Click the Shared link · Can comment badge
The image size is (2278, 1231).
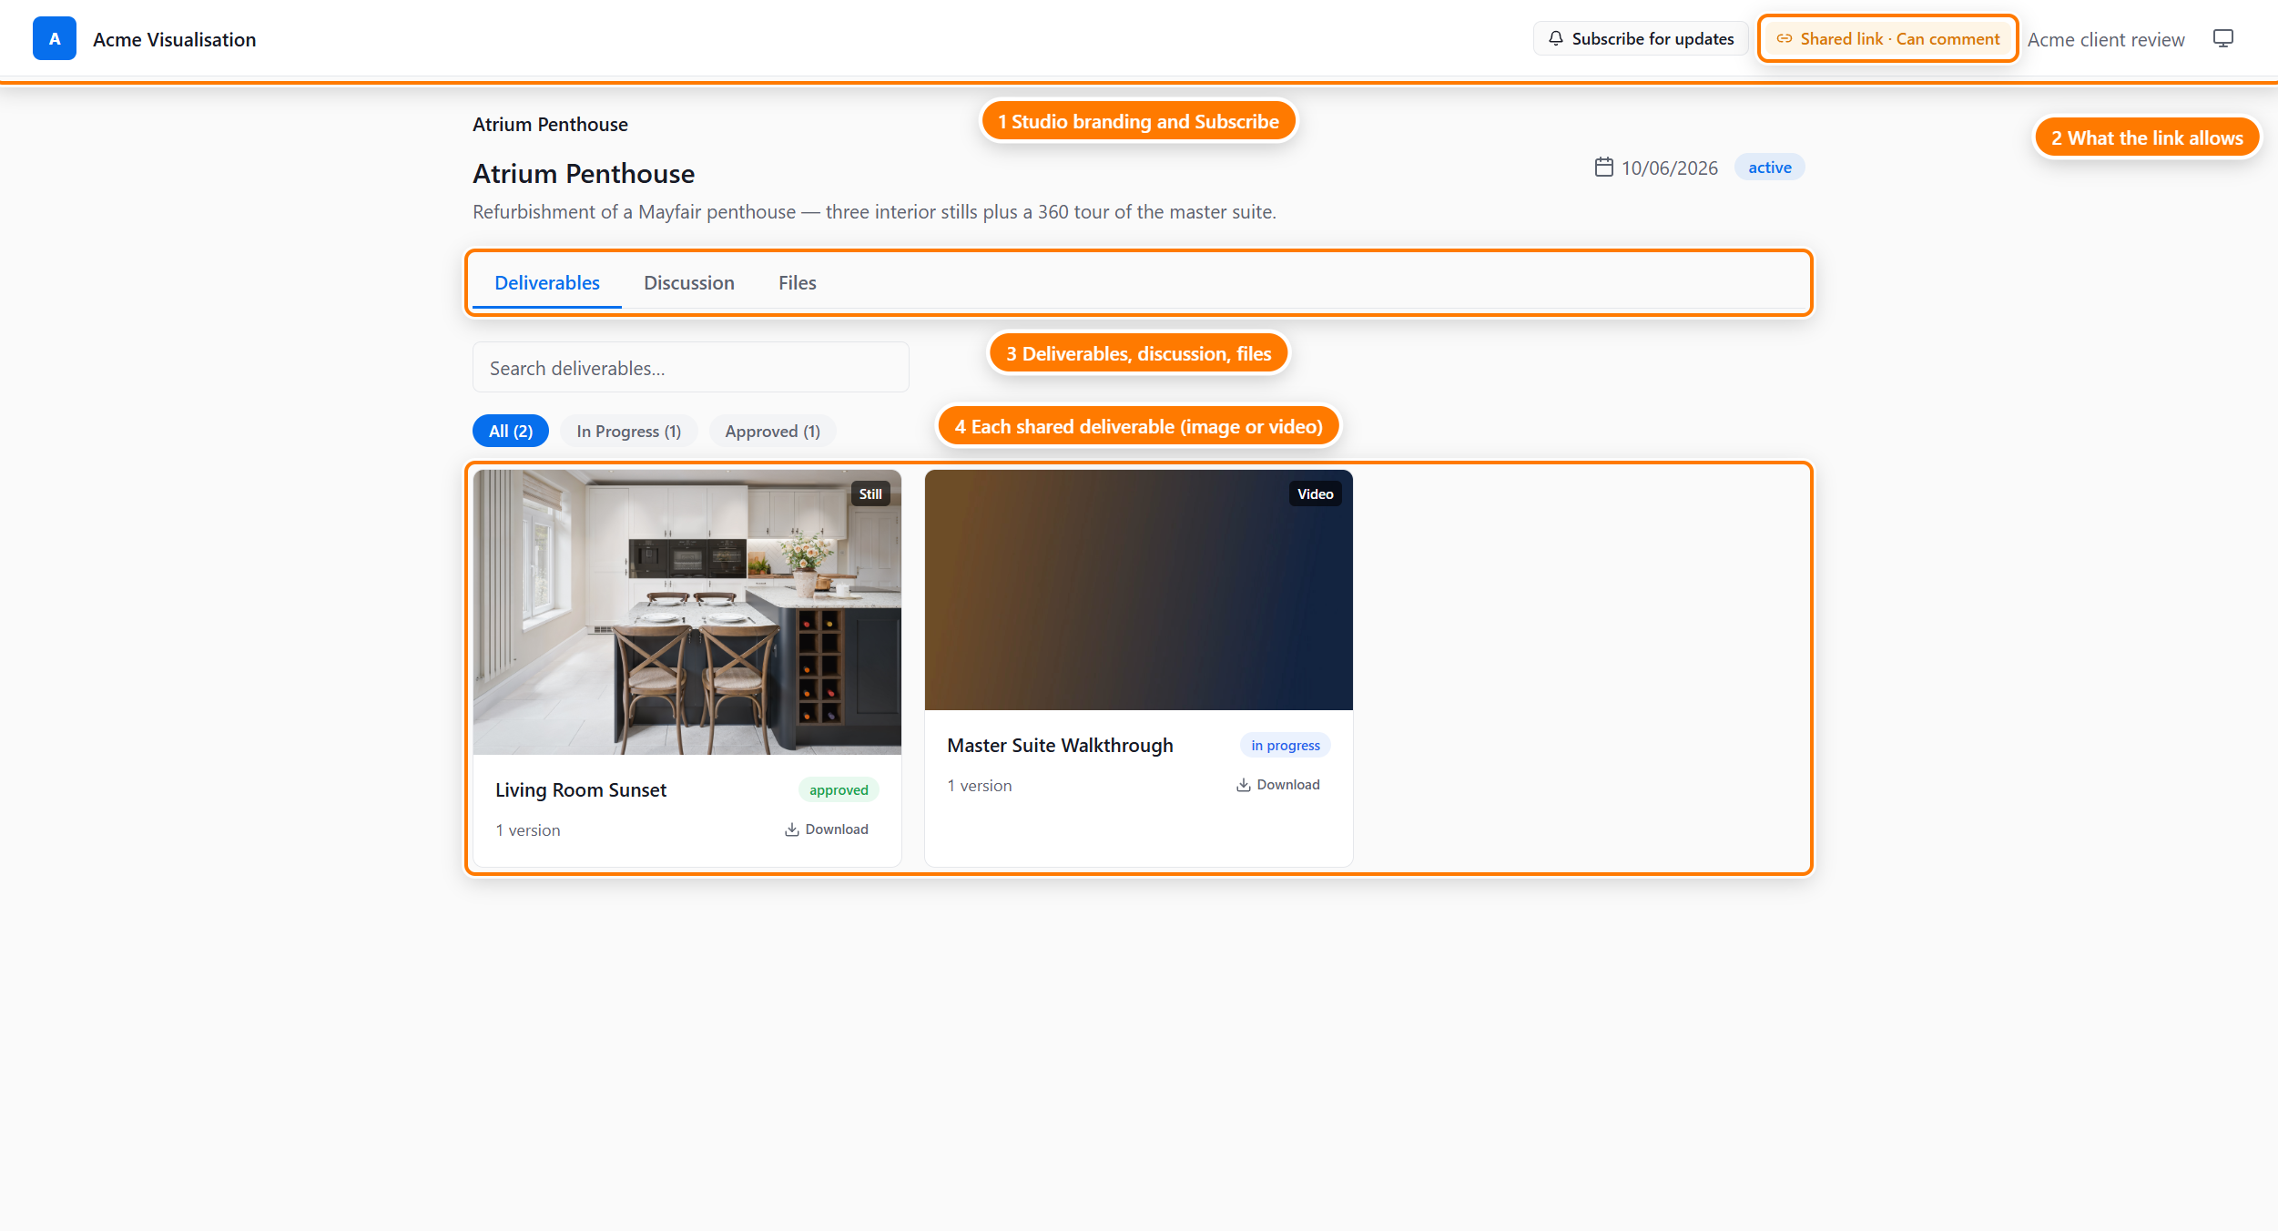1887,38
